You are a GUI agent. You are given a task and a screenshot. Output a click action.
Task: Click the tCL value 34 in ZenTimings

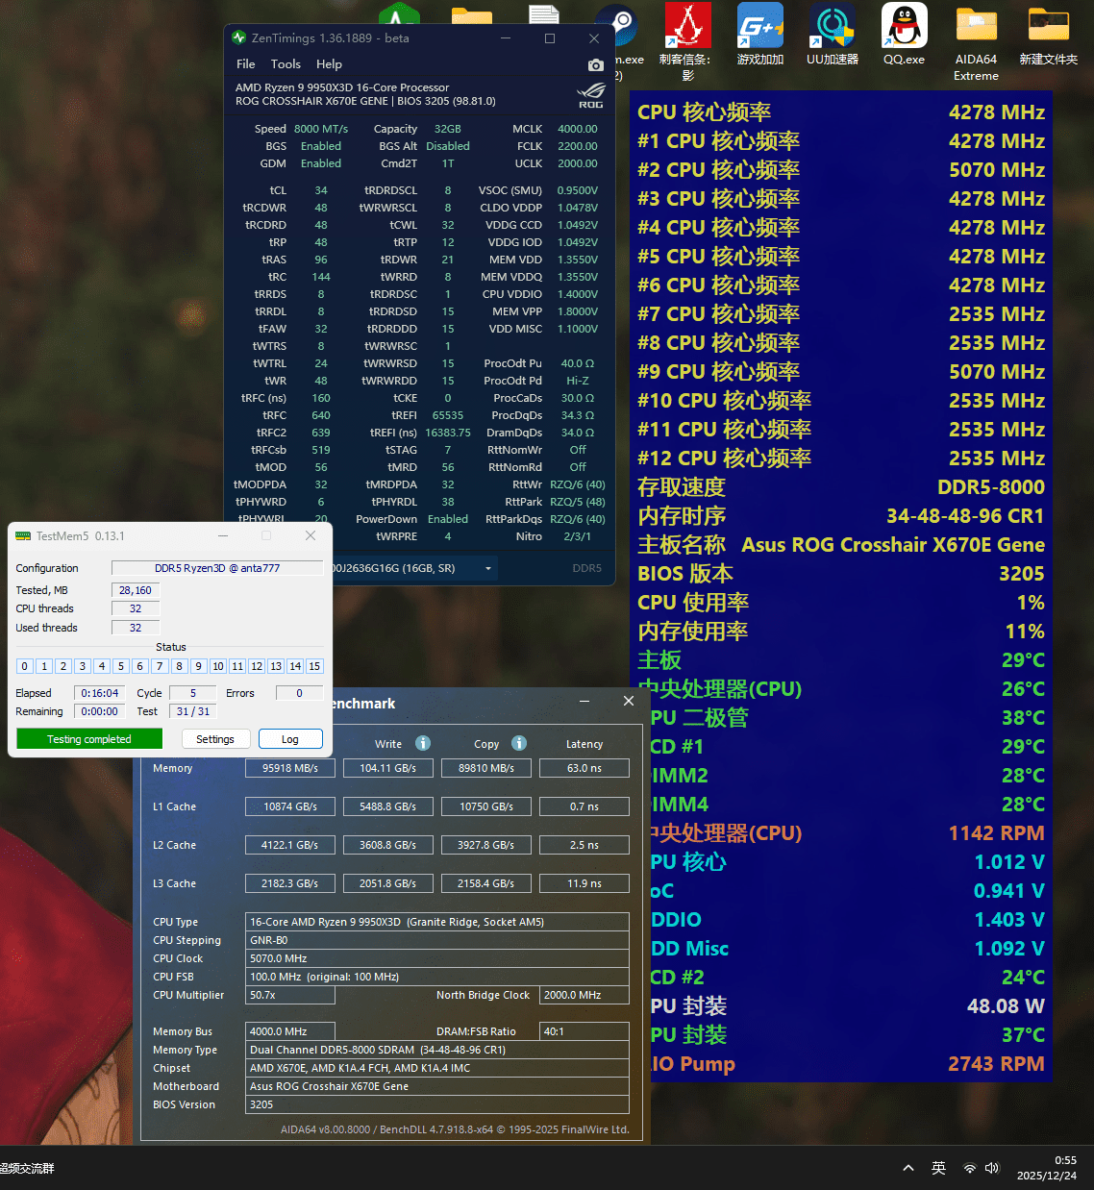click(321, 190)
